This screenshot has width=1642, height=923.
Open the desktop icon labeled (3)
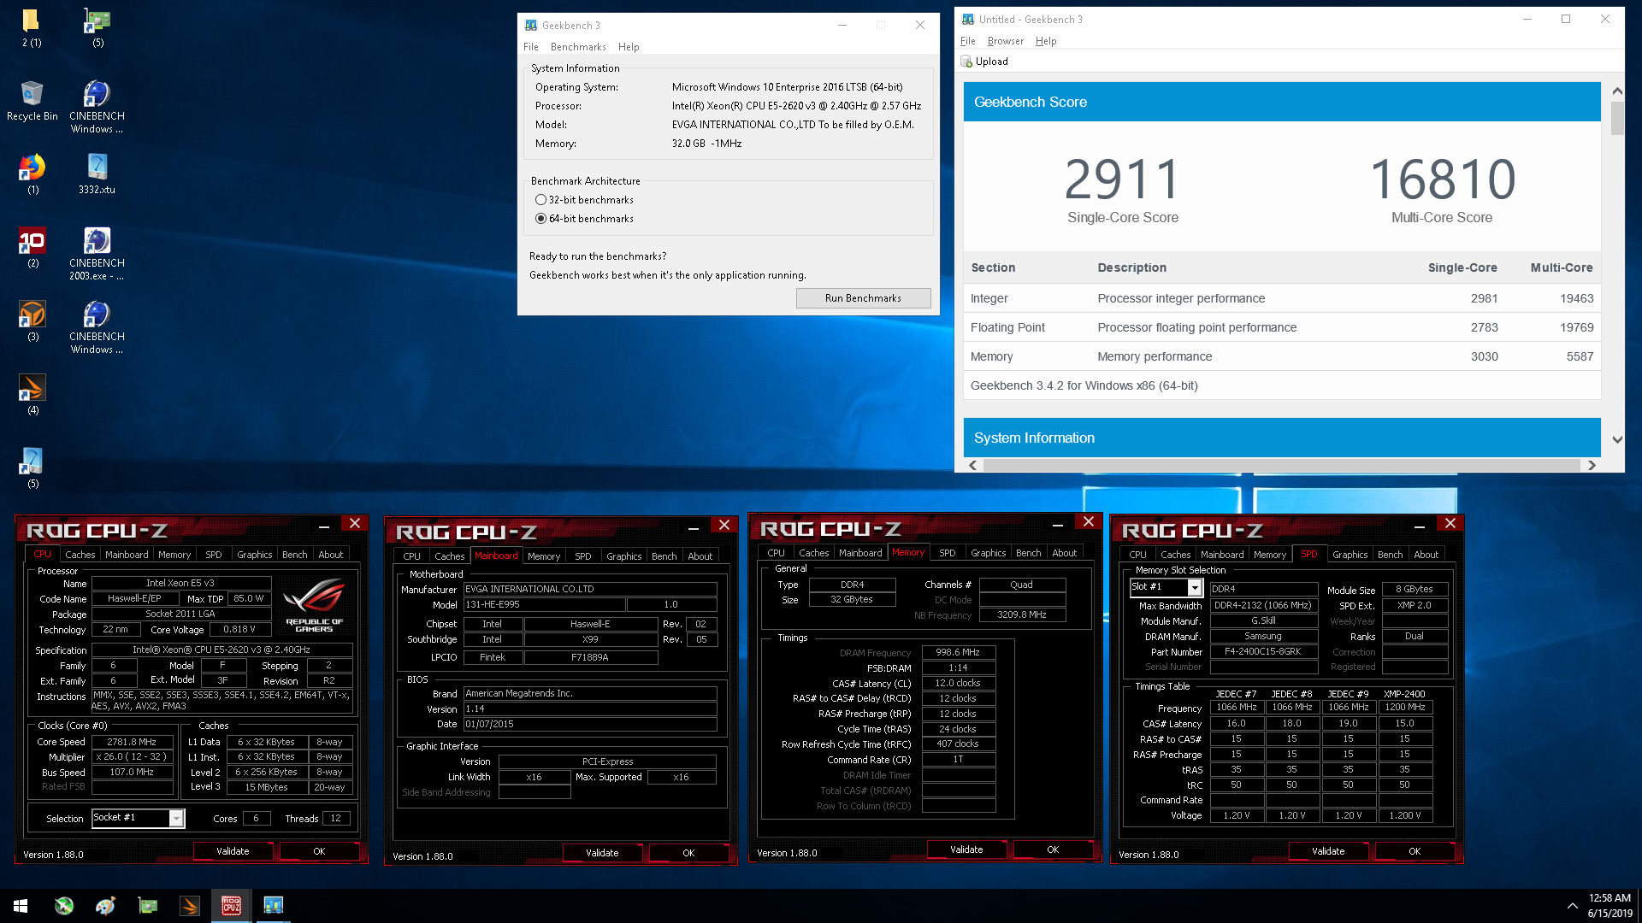point(32,321)
